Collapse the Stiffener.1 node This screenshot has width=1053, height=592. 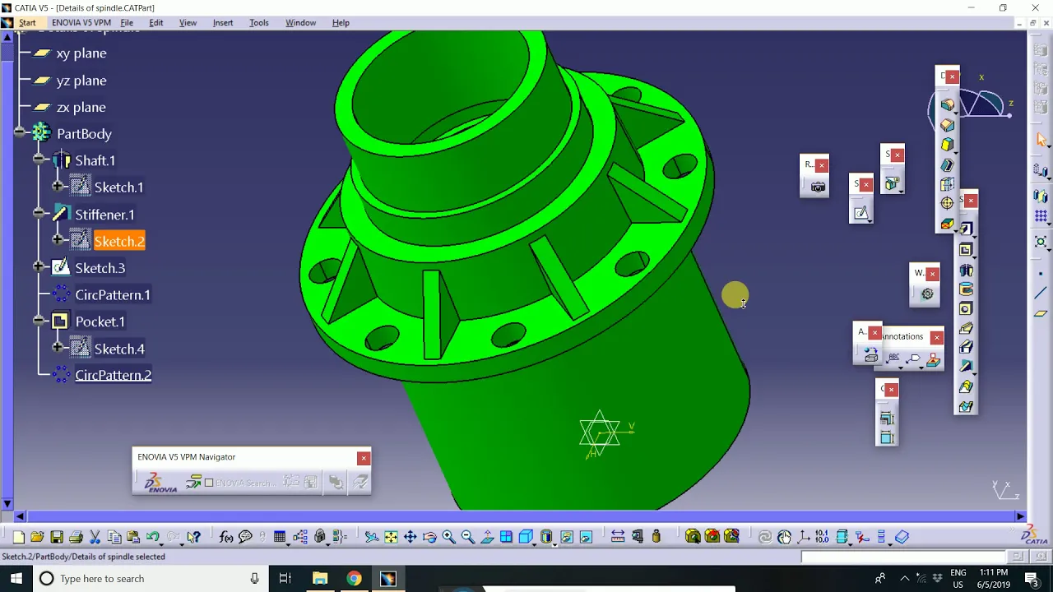click(39, 215)
